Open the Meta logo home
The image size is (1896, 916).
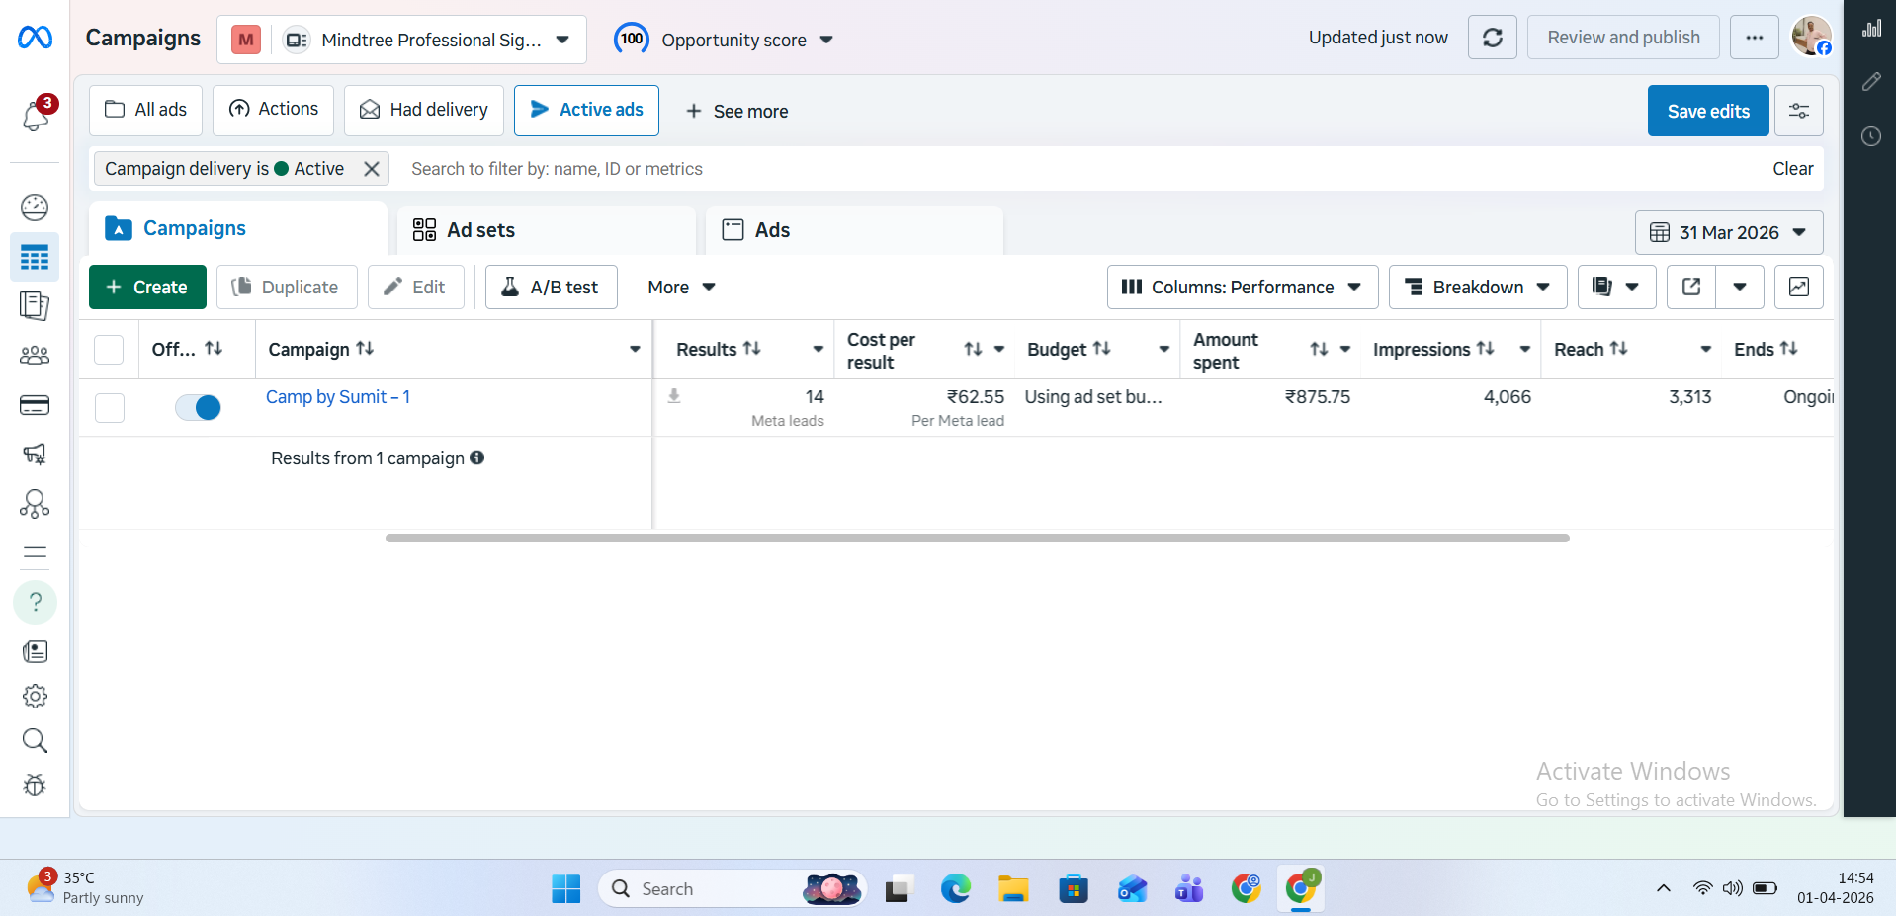point(35,39)
